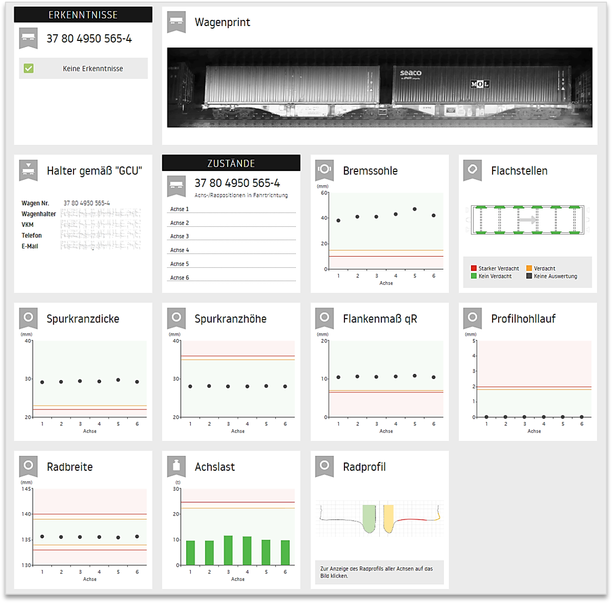The image size is (612, 603).
Task: Click the green checkmark next to Keine Erkenntnisse
Action: click(29, 69)
